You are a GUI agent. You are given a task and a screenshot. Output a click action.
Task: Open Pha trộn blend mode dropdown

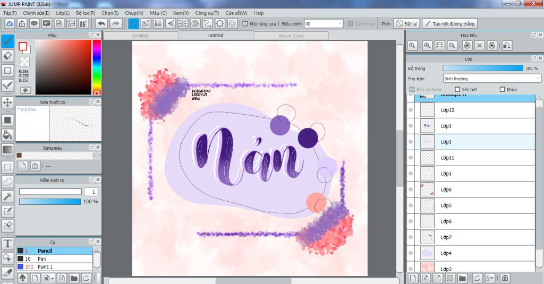(x=491, y=79)
